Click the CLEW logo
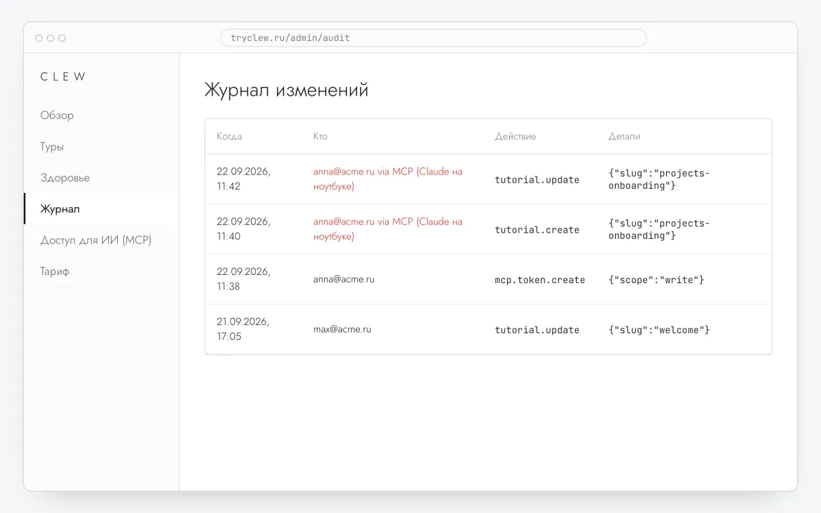821x513 pixels. pos(63,77)
